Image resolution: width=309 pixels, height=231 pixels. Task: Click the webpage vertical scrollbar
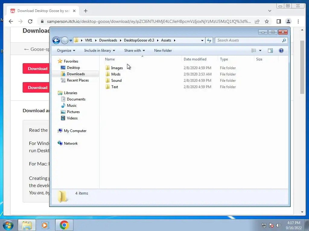pyautogui.click(x=302, y=67)
